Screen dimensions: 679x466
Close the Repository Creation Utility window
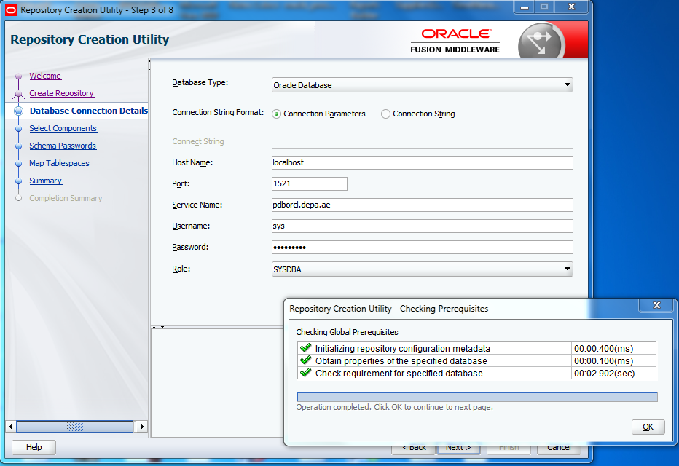tap(572, 7)
